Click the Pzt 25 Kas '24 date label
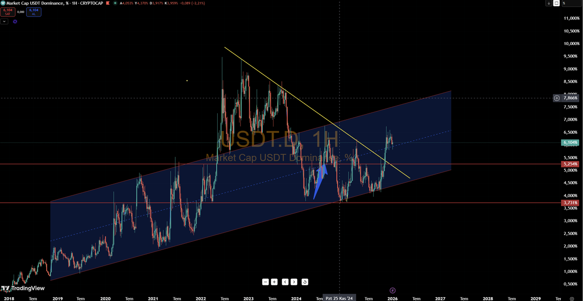This screenshot has height=301, width=583. [x=340, y=298]
